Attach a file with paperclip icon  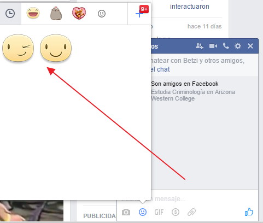click(x=191, y=212)
